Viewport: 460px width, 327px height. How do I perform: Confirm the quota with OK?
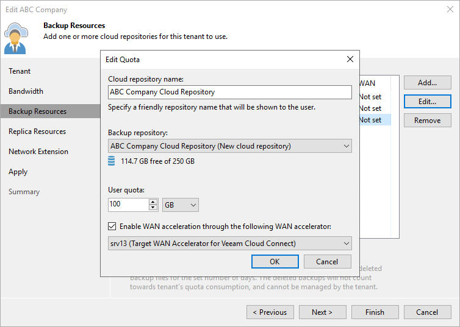pyautogui.click(x=275, y=261)
